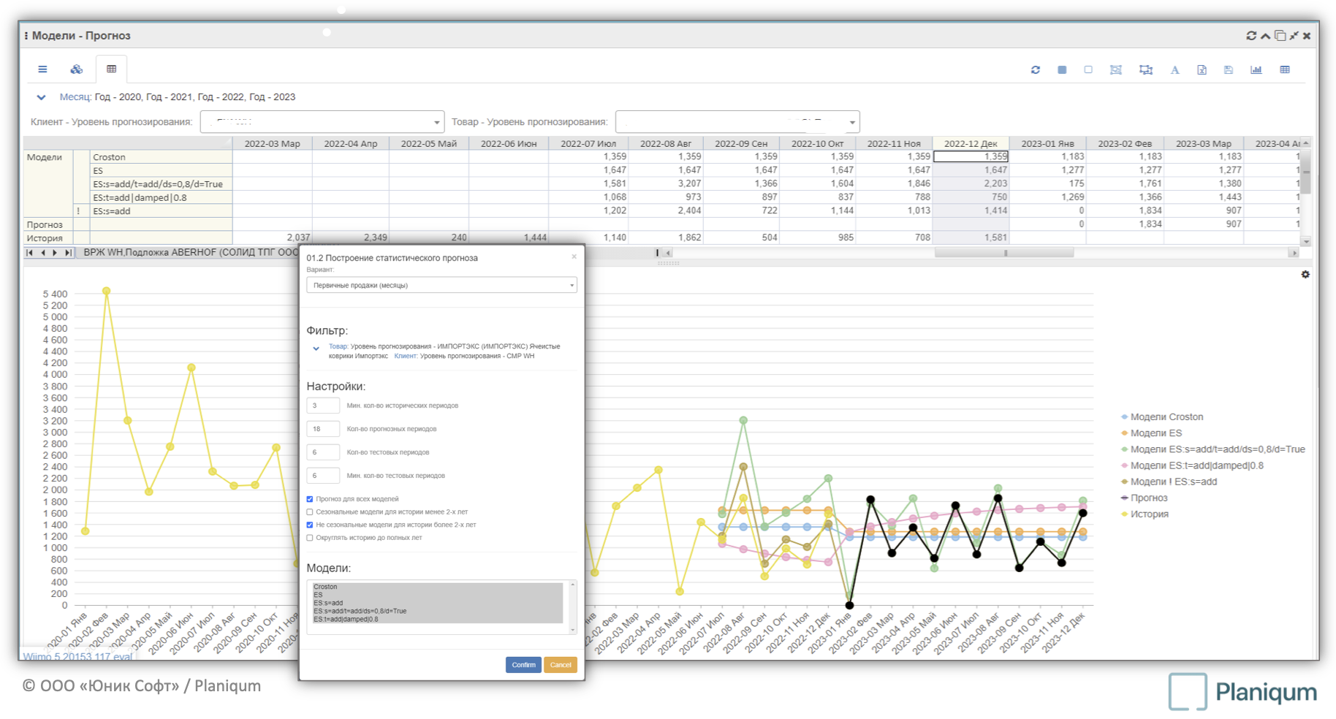Image resolution: width=1336 pixels, height=719 pixels.
Task: Click the save diskette icon
Action: pos(1229,70)
